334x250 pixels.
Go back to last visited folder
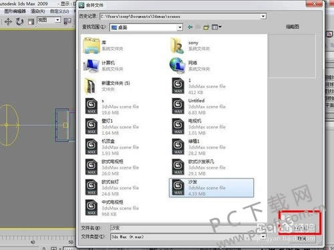[190, 27]
